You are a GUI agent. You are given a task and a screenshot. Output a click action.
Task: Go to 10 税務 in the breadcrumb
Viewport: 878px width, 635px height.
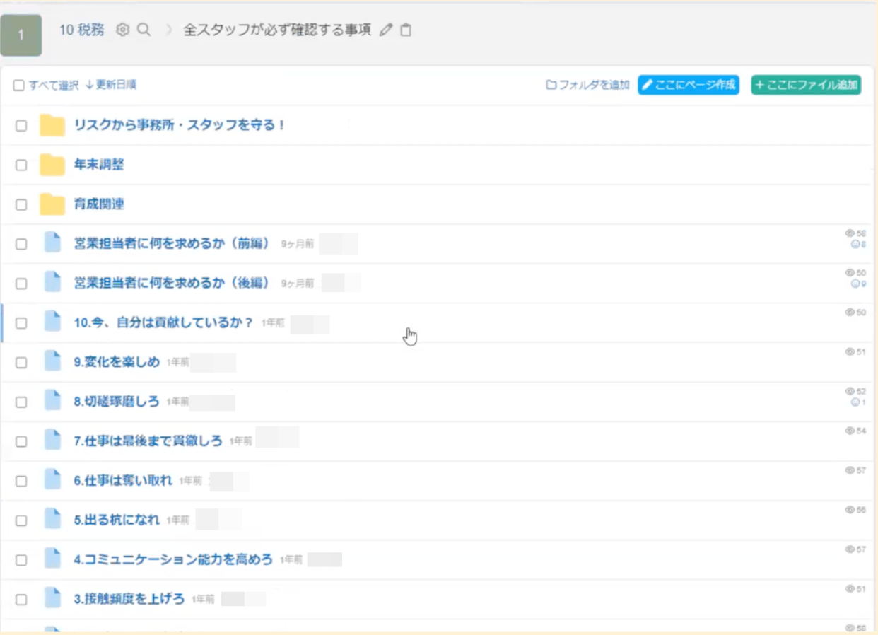pyautogui.click(x=82, y=30)
